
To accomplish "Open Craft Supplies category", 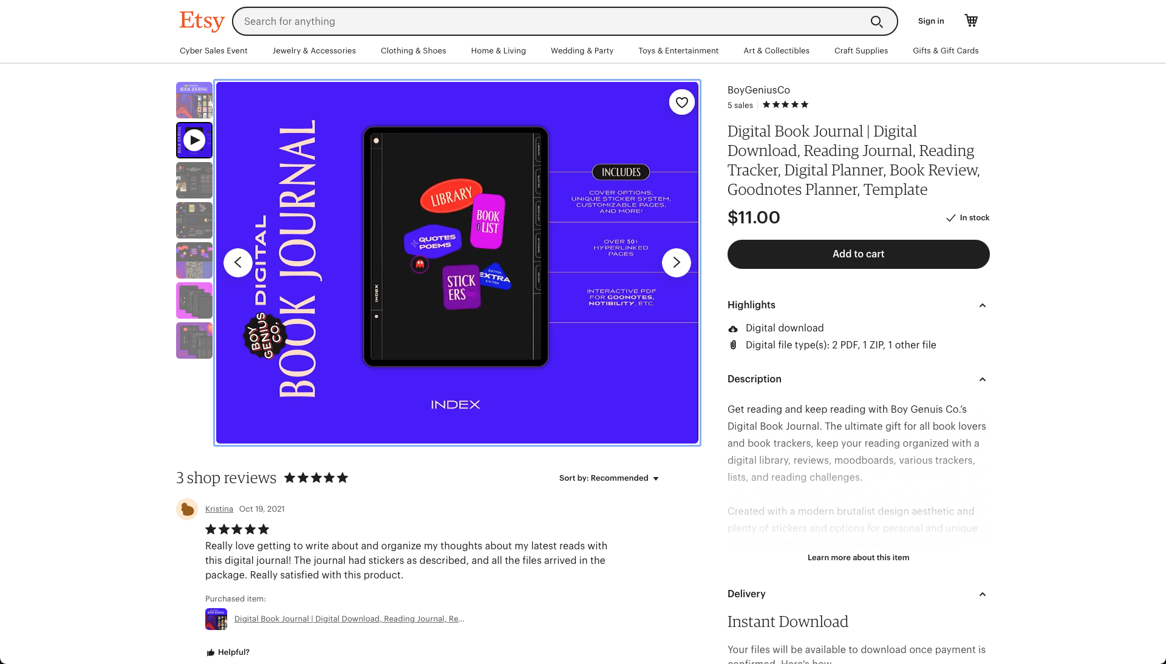I will click(861, 51).
